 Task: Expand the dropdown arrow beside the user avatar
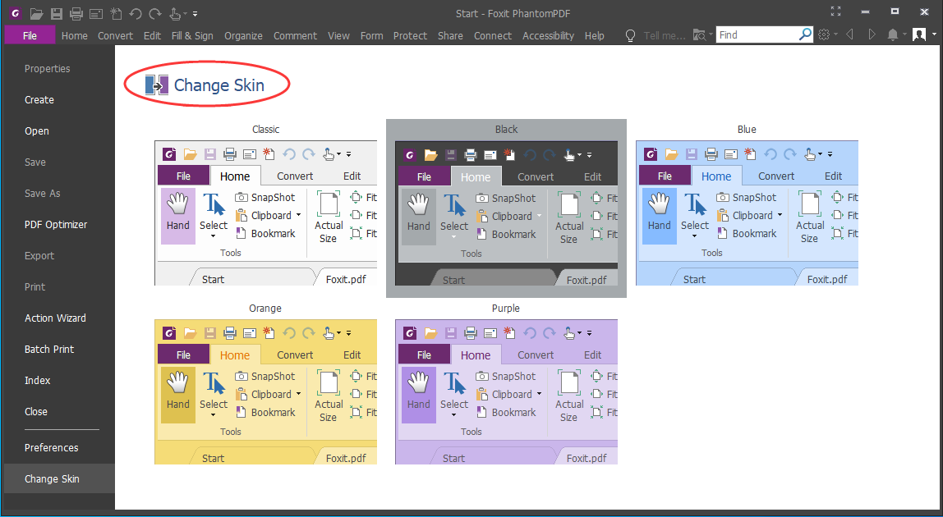pos(934,34)
